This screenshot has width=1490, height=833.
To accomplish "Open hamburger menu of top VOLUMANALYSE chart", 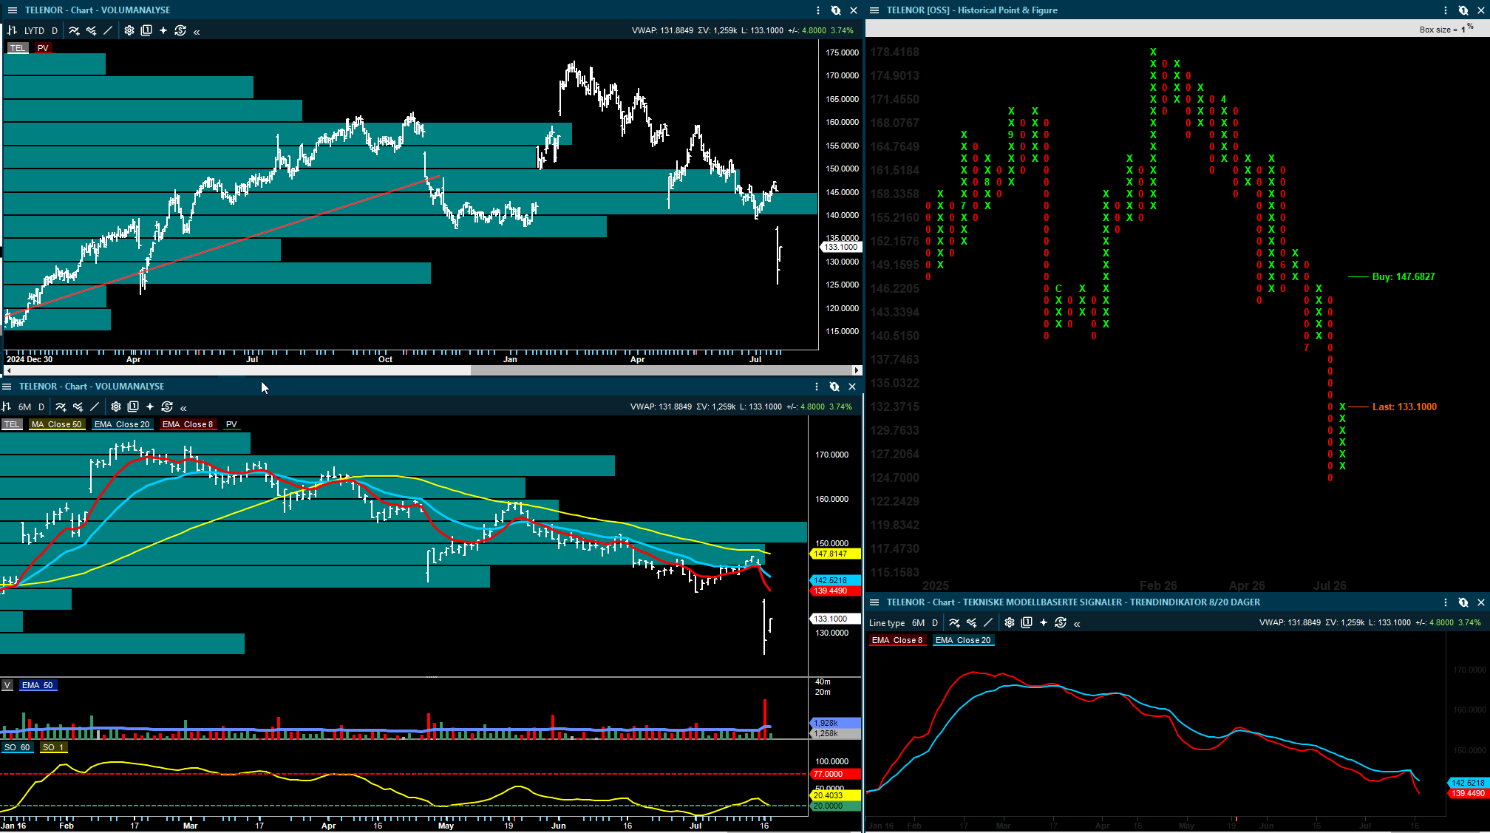I will coord(12,10).
